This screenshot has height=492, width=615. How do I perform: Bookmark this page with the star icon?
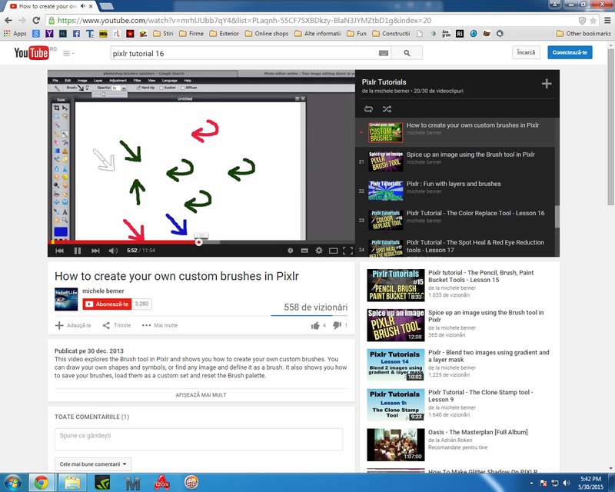pos(593,21)
